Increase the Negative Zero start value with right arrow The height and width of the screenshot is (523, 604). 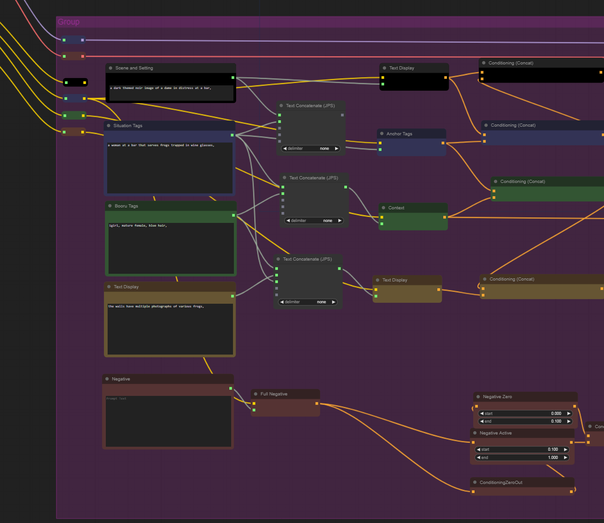[569, 414]
